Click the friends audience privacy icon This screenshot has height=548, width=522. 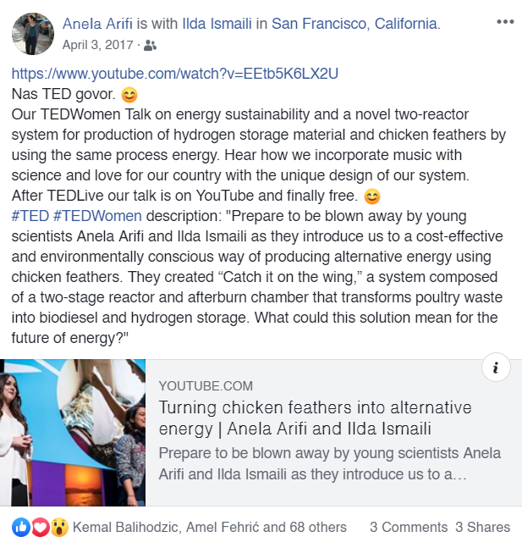[x=150, y=46]
